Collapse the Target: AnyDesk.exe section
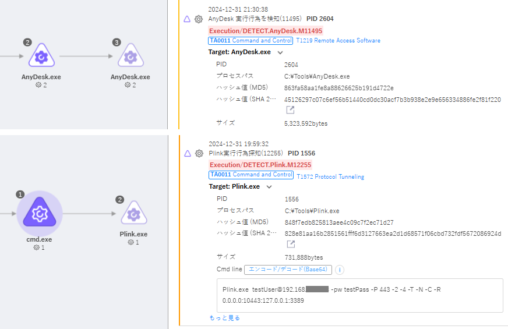Viewport: 508px width, 329px height. [280, 52]
